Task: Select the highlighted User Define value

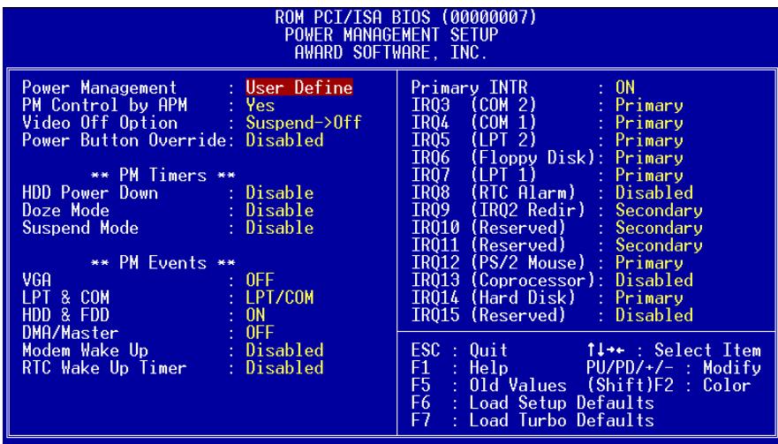Action: tap(299, 87)
